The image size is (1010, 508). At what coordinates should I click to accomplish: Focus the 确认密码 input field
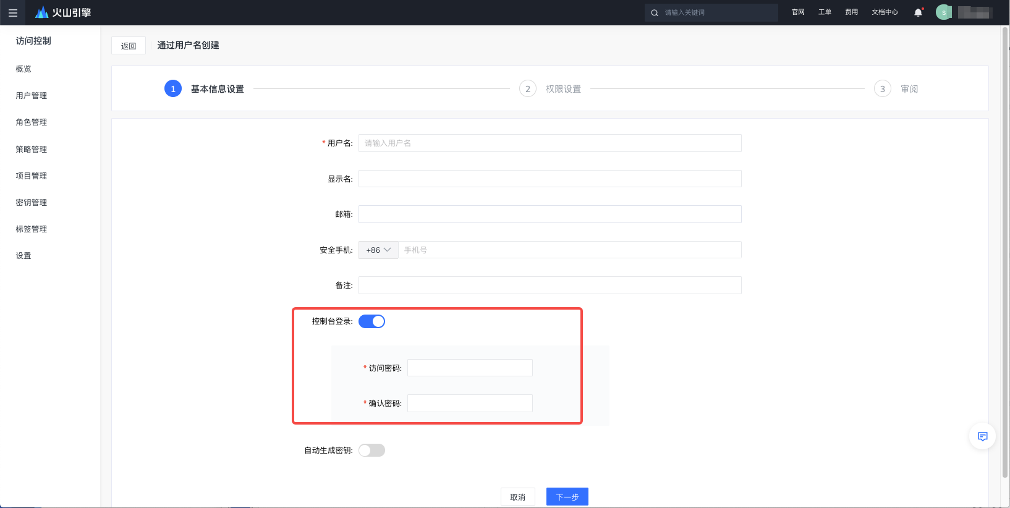470,404
